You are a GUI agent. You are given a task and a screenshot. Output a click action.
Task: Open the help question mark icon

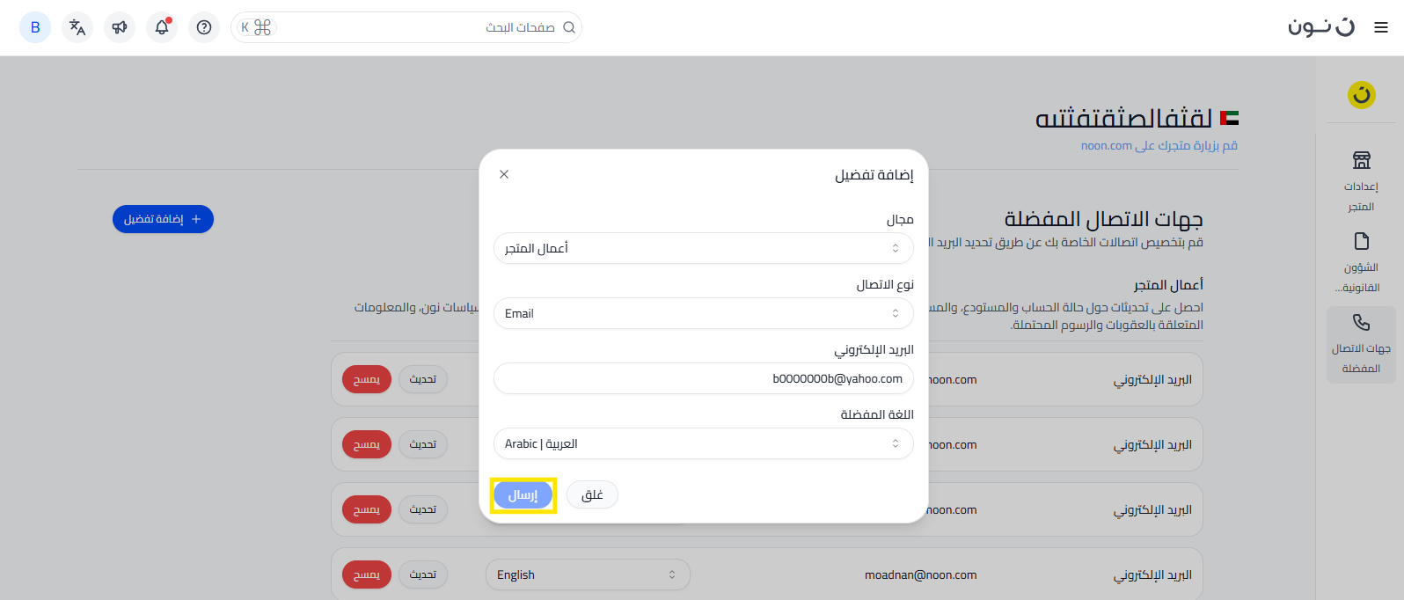[x=204, y=27]
